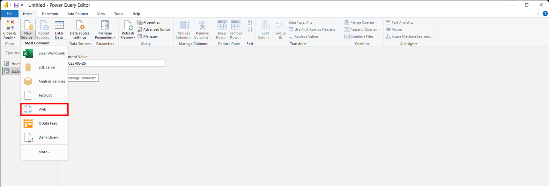
Task: Select Text/CSV source
Action: point(44,95)
